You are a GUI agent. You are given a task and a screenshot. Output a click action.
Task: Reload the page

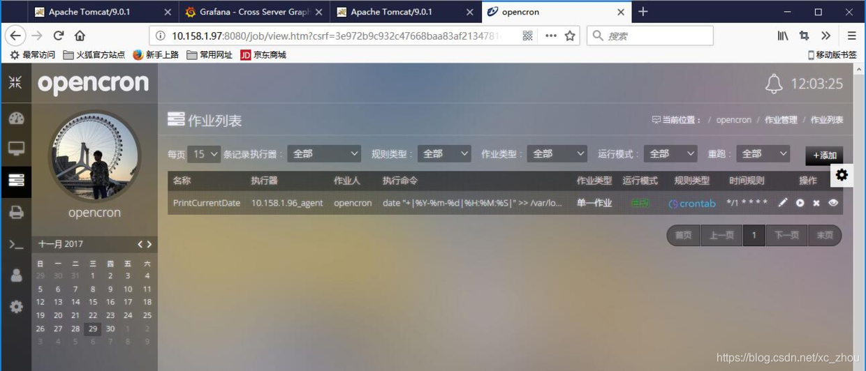(x=59, y=36)
